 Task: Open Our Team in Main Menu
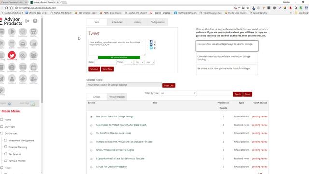click(10, 127)
